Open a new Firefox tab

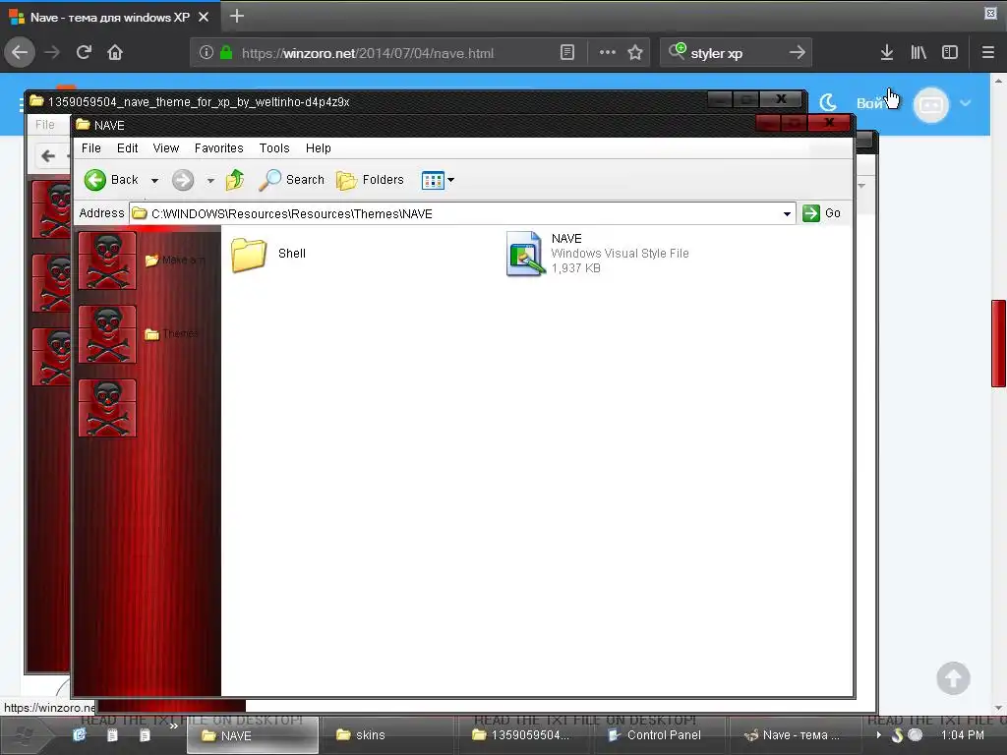click(236, 16)
